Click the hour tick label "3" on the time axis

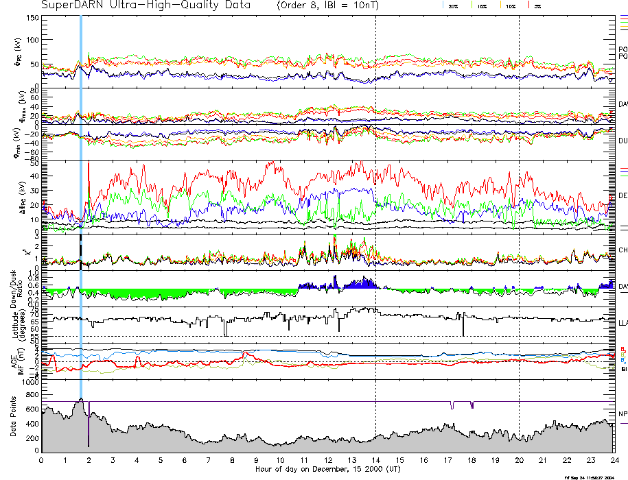113,460
